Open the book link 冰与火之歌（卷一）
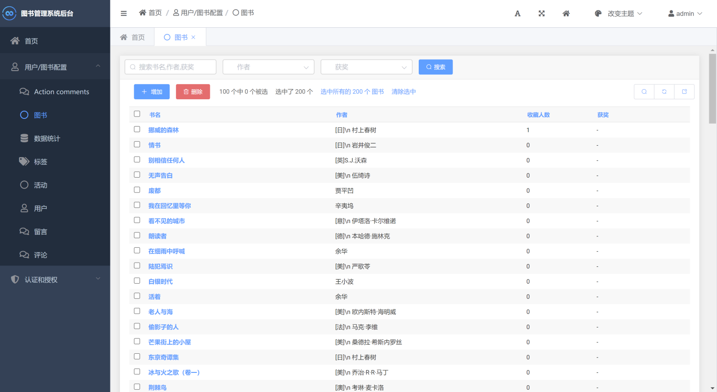Viewport: 717px width, 392px height. coord(174,372)
